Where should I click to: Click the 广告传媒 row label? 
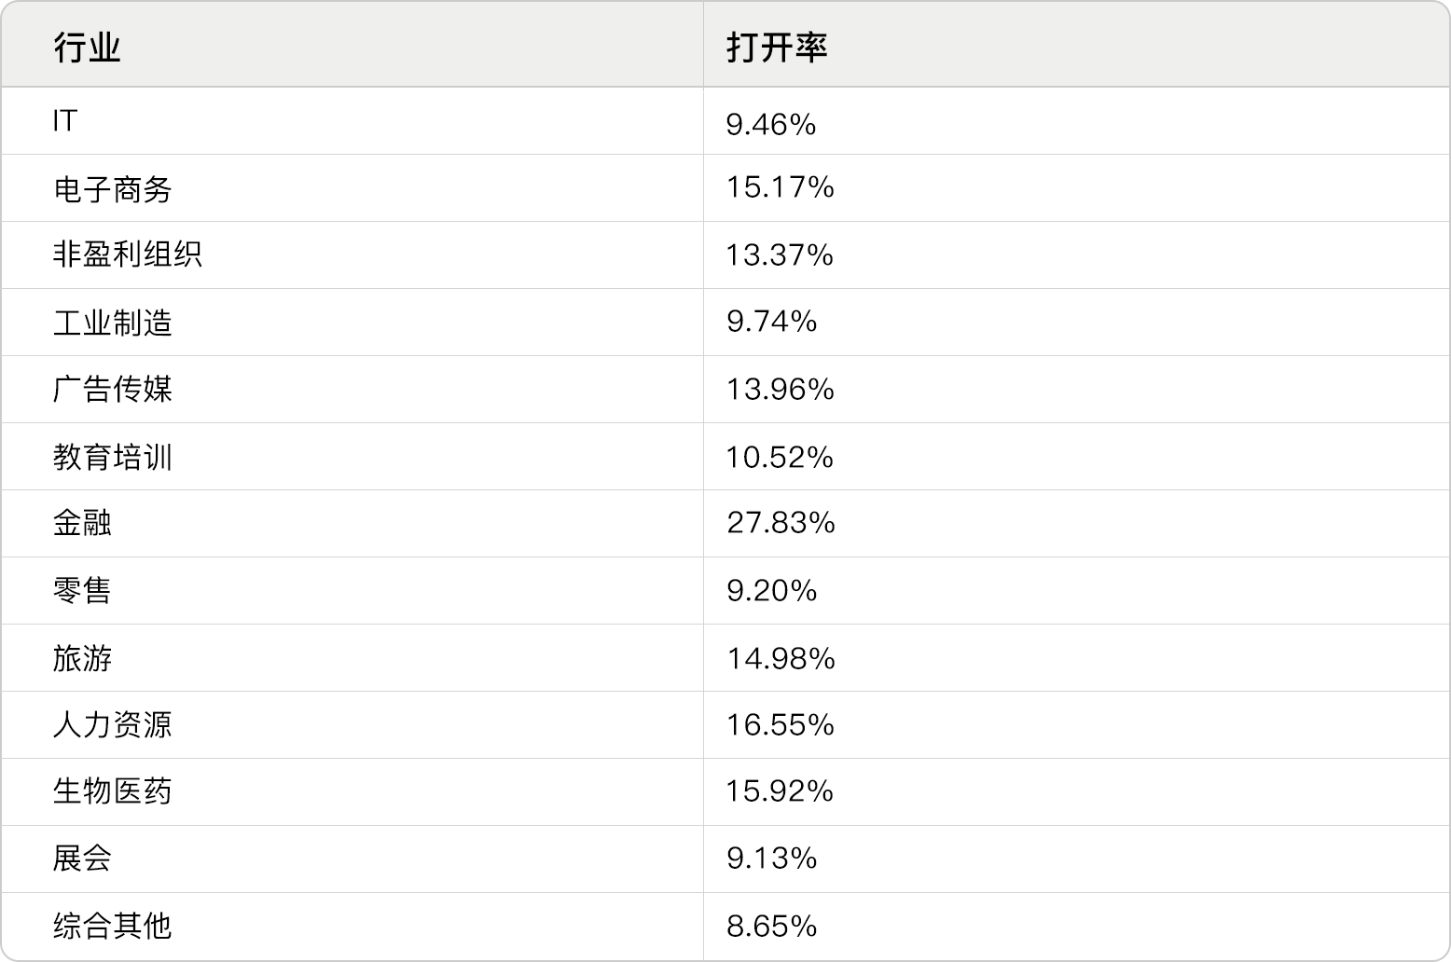[x=112, y=389]
